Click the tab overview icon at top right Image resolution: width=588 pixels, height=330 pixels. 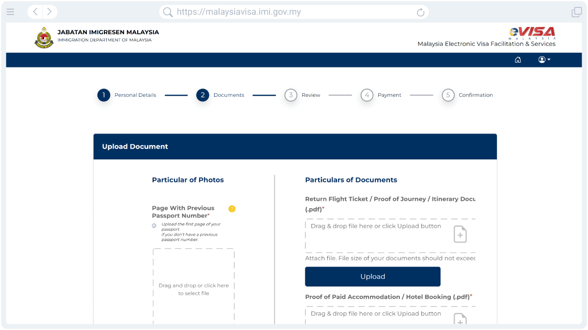pos(576,12)
